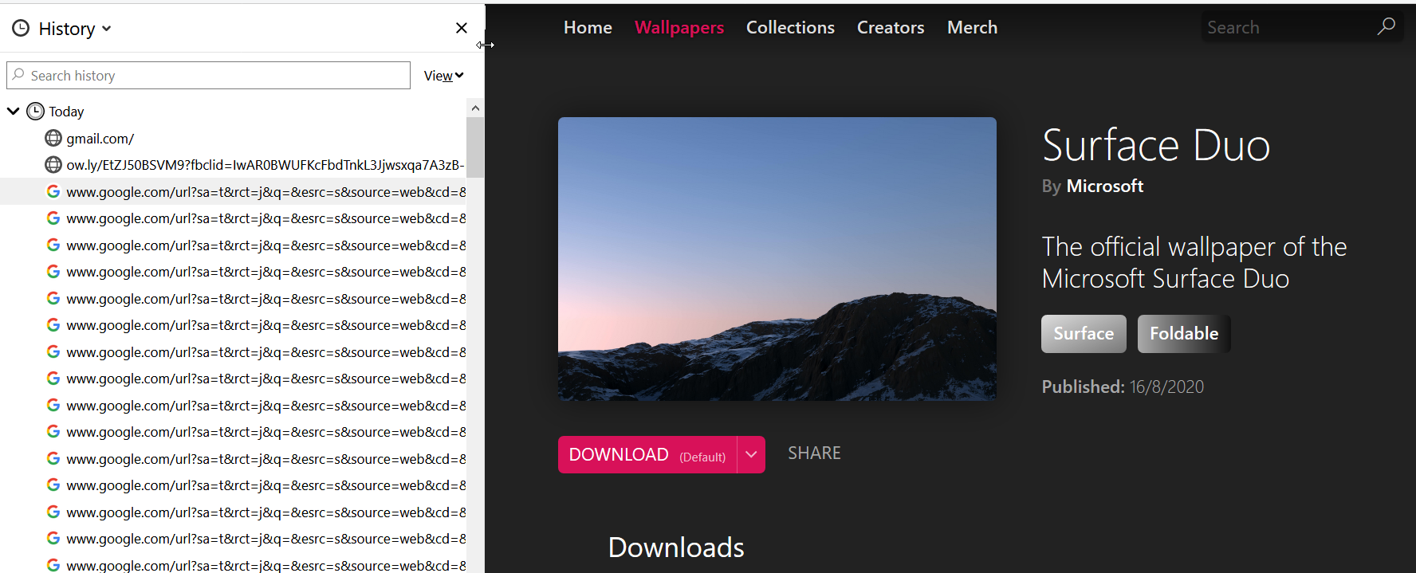Click the Downloads heading
The height and width of the screenshot is (573, 1416).
[x=676, y=547]
